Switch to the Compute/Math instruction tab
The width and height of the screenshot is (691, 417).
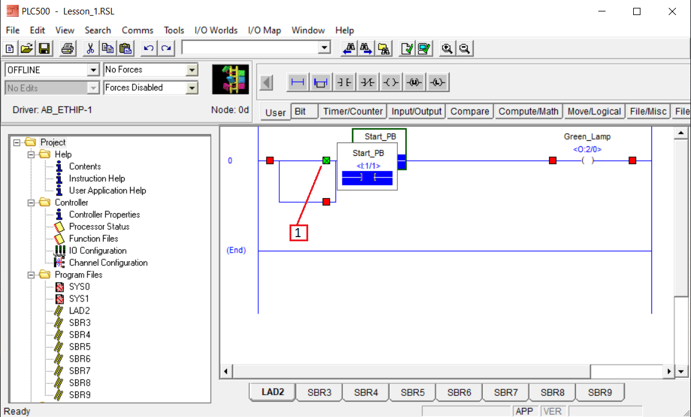point(528,111)
